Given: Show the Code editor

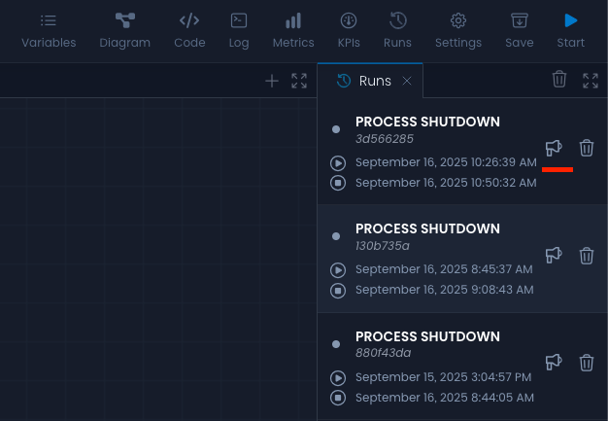Looking at the screenshot, I should (x=189, y=30).
